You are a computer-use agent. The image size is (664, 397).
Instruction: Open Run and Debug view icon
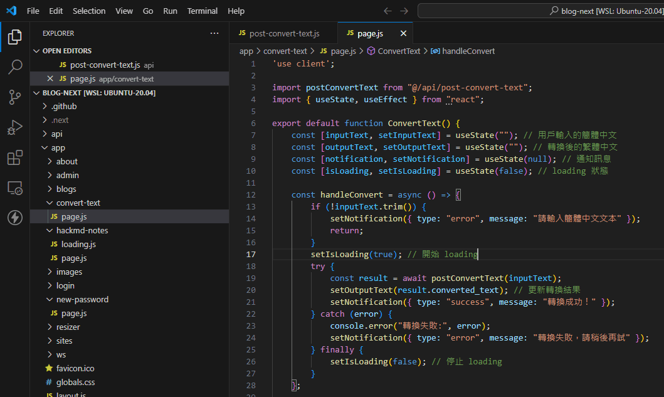coord(14,127)
